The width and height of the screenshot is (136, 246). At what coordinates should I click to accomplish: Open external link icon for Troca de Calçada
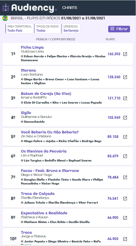(x=125, y=199)
